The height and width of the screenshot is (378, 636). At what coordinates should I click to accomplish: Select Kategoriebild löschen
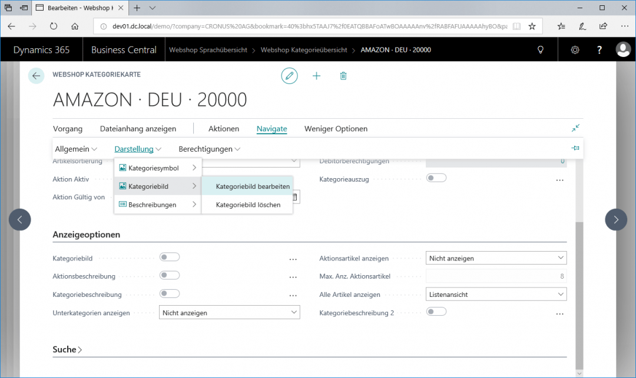point(247,205)
